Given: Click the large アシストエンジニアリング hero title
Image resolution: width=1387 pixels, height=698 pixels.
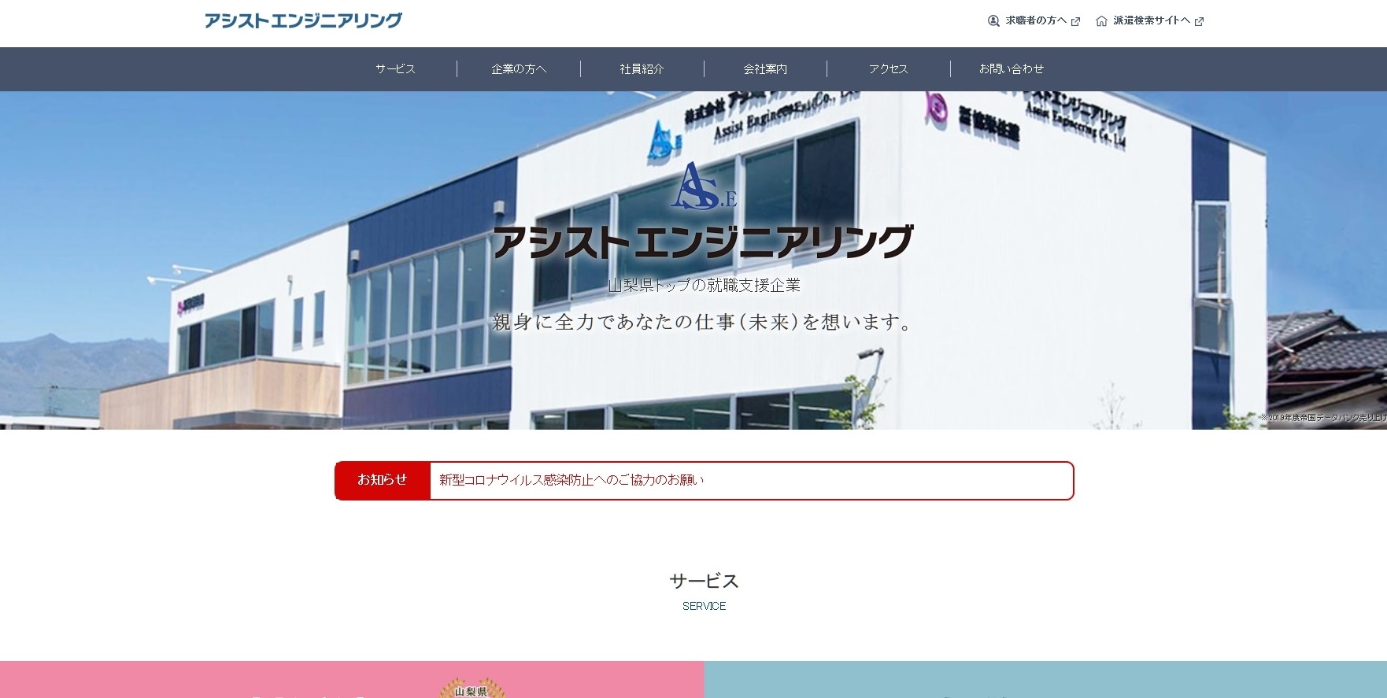Looking at the screenshot, I should click(703, 241).
